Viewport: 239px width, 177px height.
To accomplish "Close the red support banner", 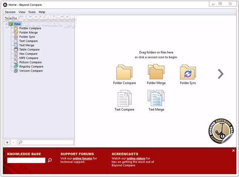I will click(233, 151).
